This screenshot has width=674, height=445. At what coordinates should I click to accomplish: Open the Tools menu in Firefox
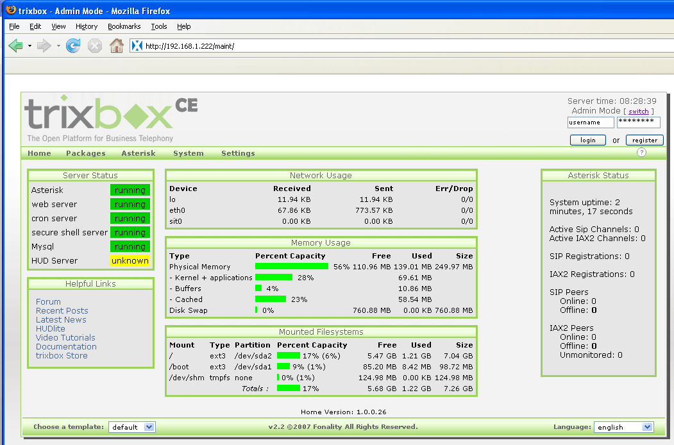click(x=158, y=26)
